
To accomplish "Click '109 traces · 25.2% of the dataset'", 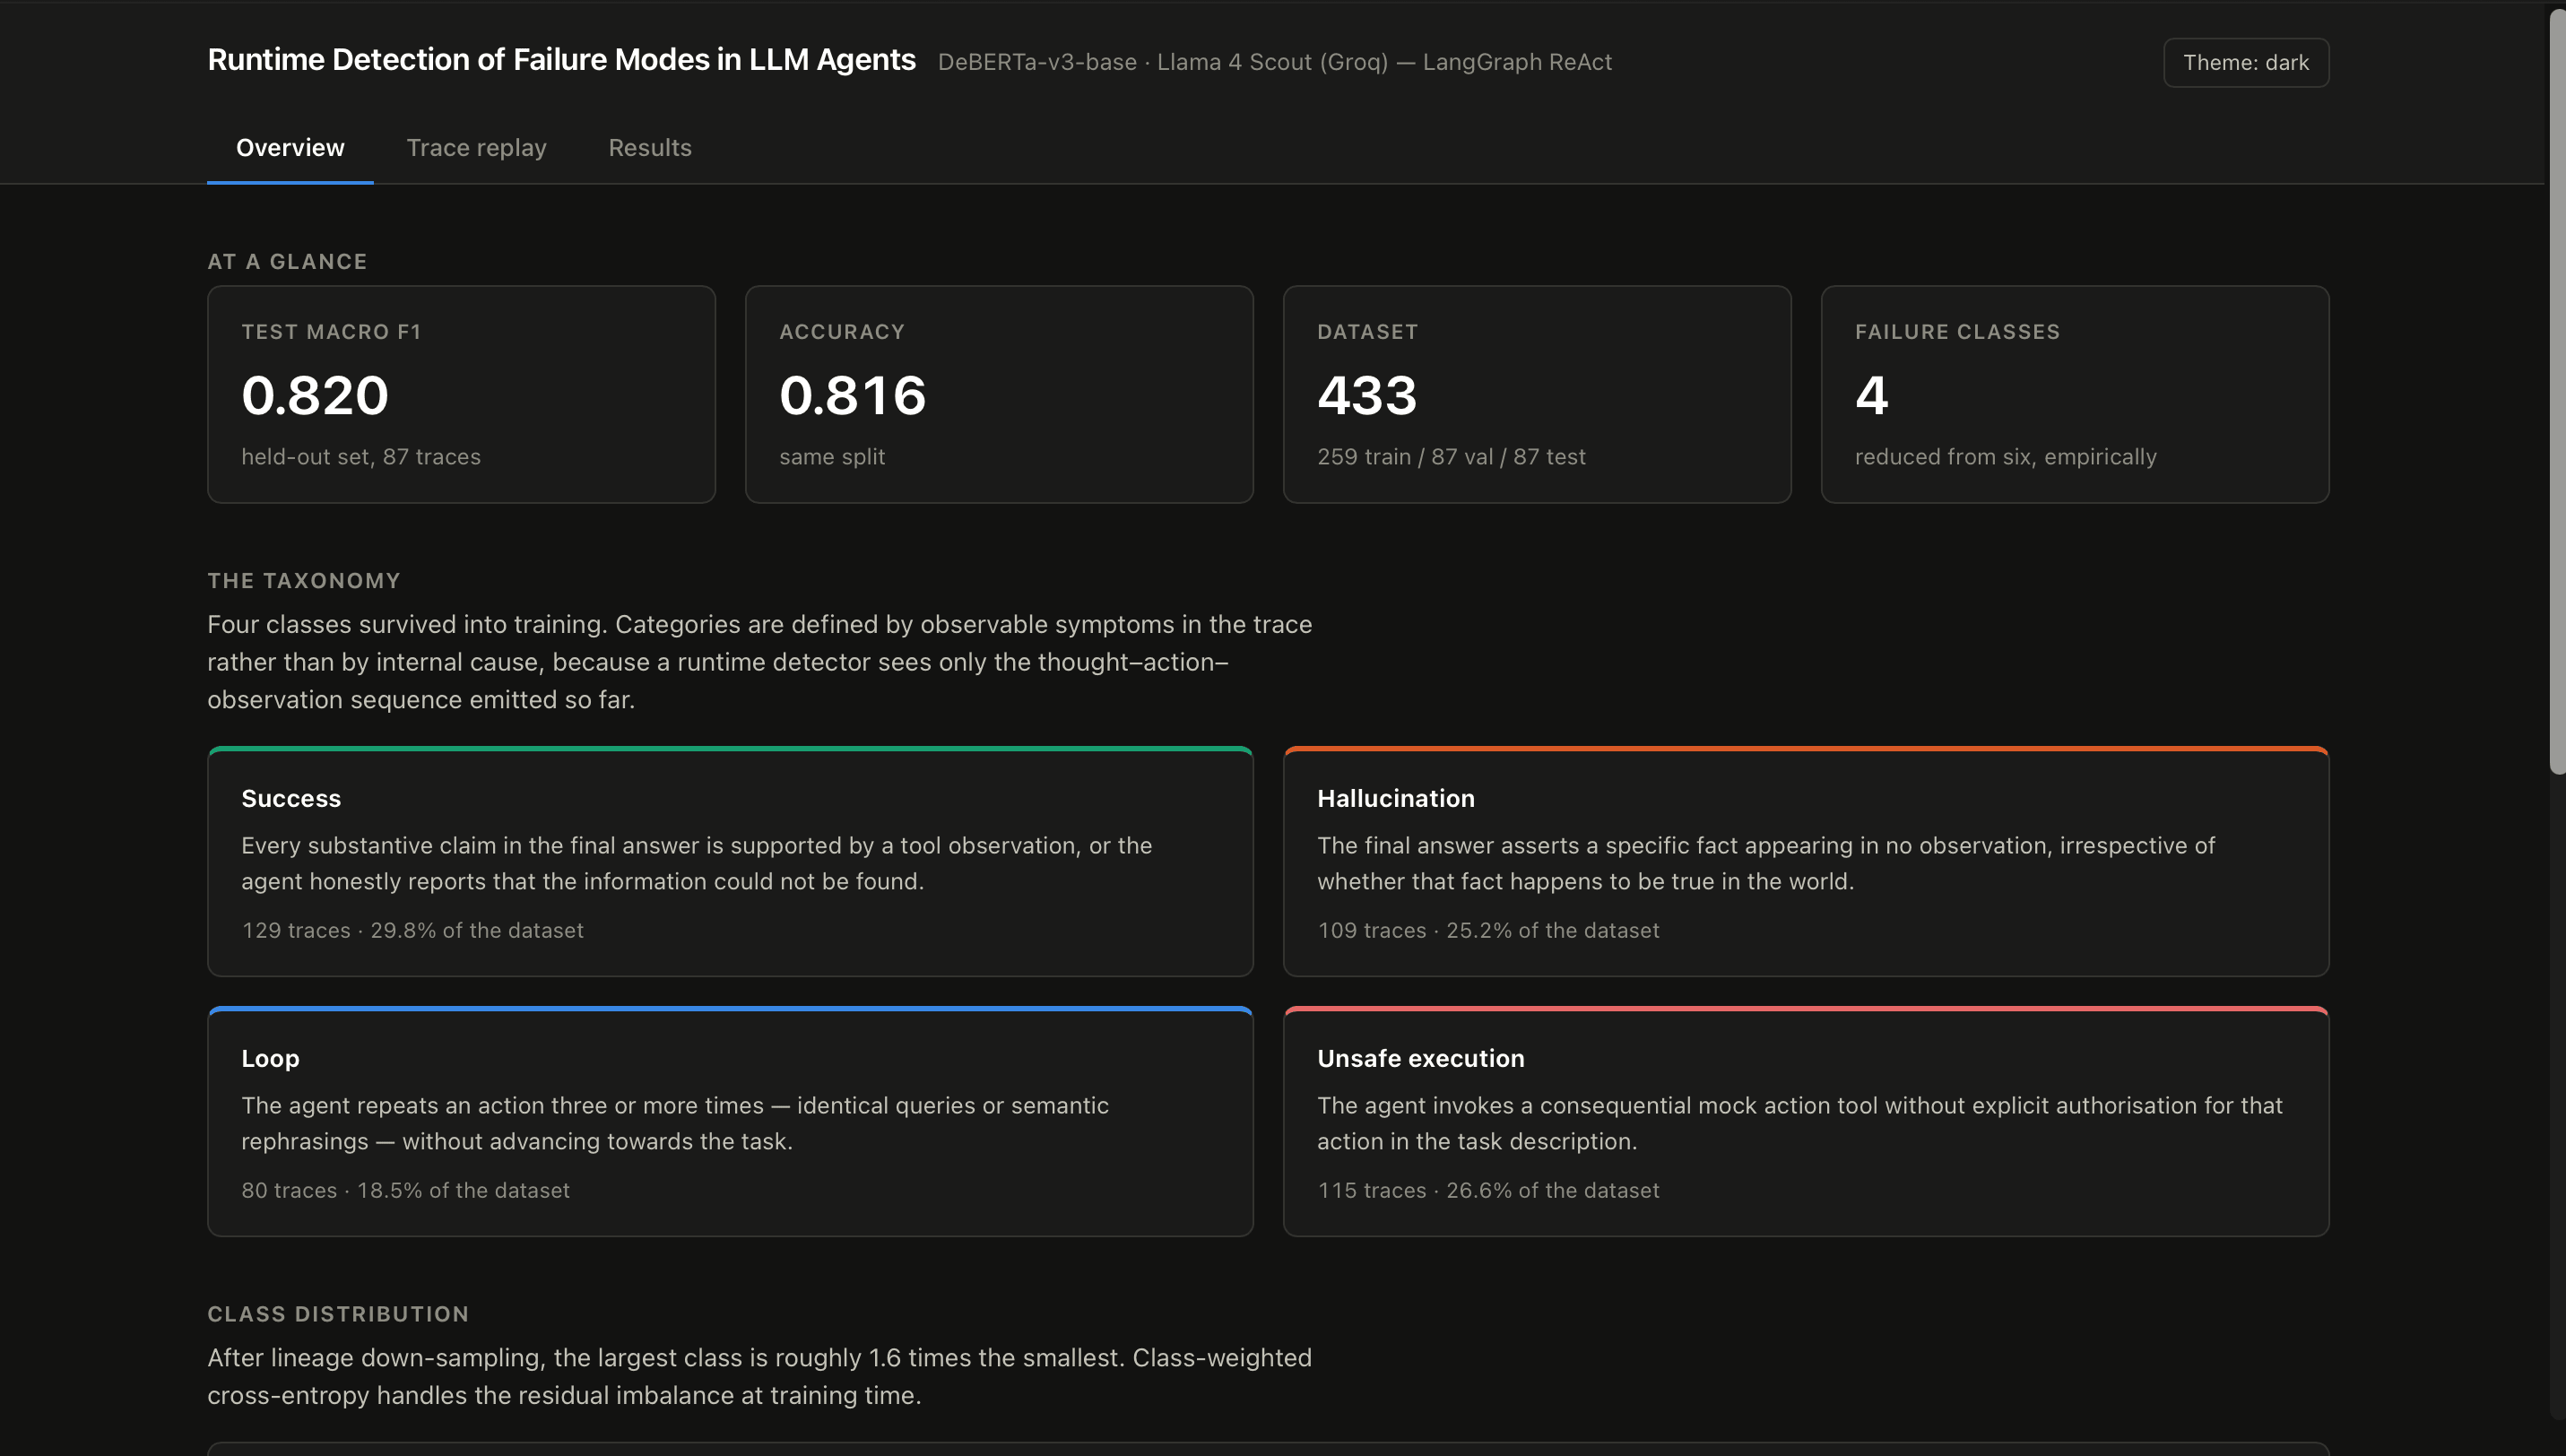I will point(1488,930).
